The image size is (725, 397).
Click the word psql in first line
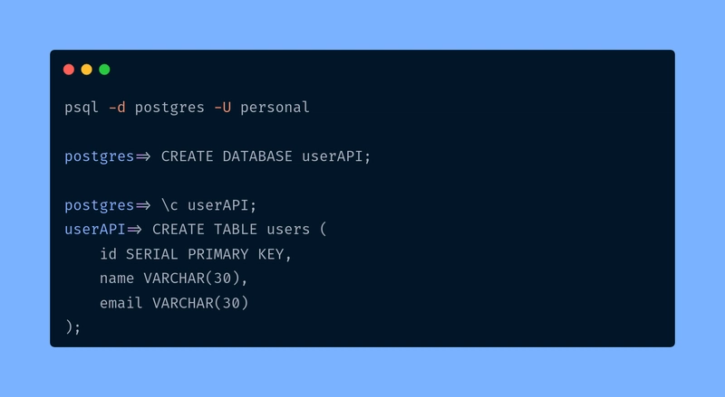click(82, 108)
